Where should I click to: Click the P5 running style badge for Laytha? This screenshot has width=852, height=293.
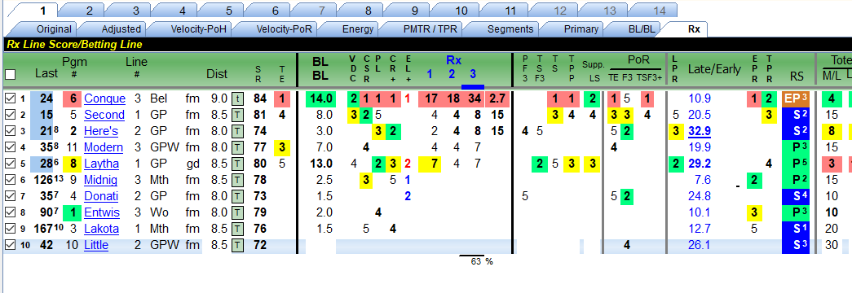(x=796, y=164)
